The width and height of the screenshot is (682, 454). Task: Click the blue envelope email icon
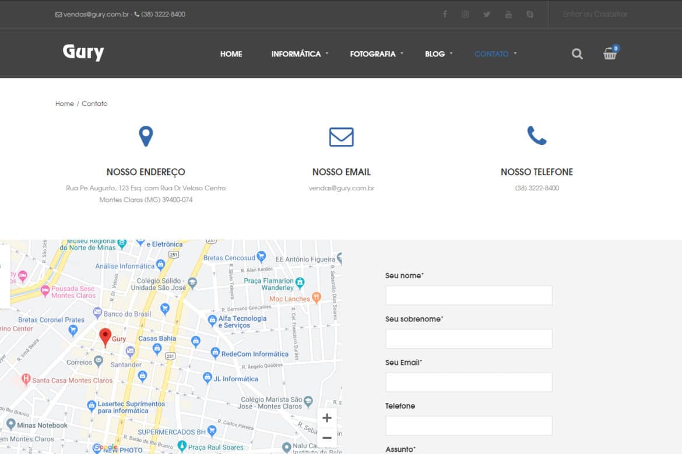[x=341, y=137]
